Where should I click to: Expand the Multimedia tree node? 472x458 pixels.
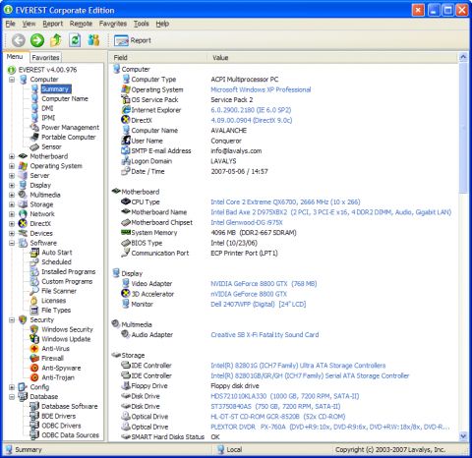[x=12, y=195]
